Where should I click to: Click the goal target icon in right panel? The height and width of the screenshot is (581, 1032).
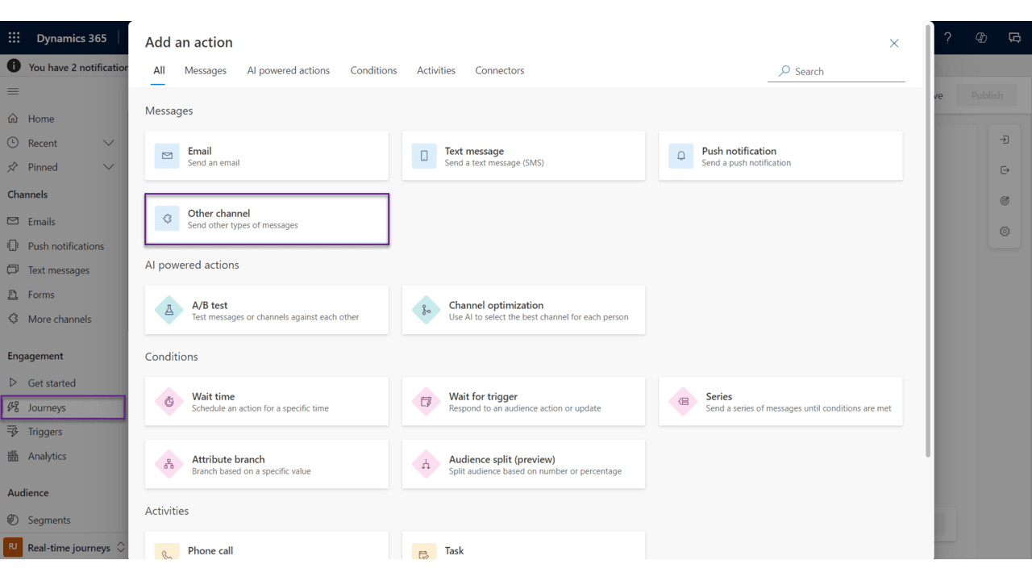[1005, 201]
